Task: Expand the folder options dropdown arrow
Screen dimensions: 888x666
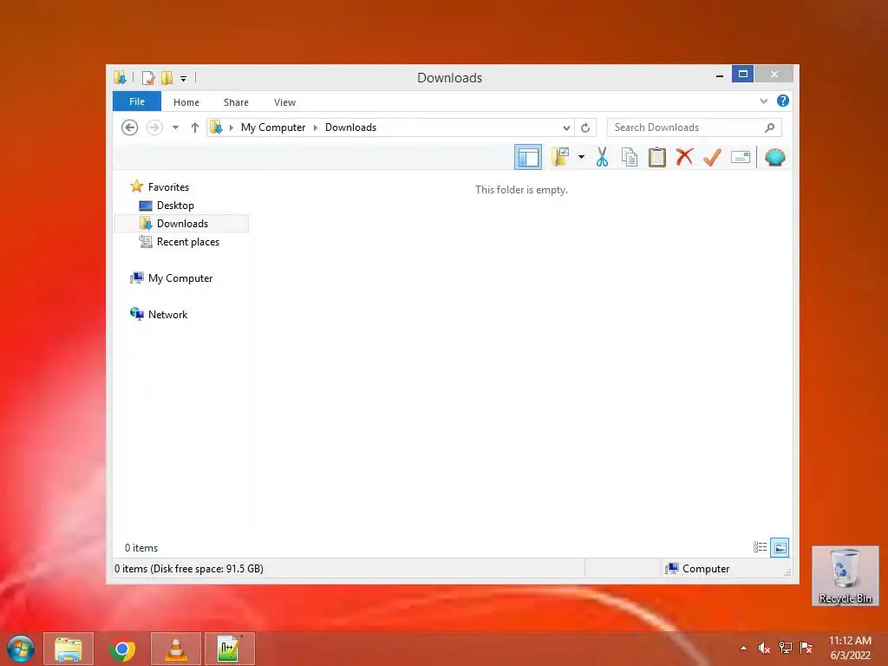Action: pyautogui.click(x=581, y=157)
